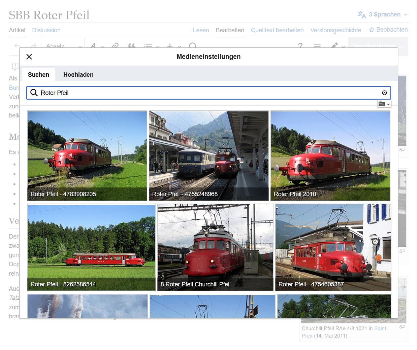Open the pencil edit mode switcher
Image resolution: width=417 pixels, height=350 pixels.
(x=338, y=45)
